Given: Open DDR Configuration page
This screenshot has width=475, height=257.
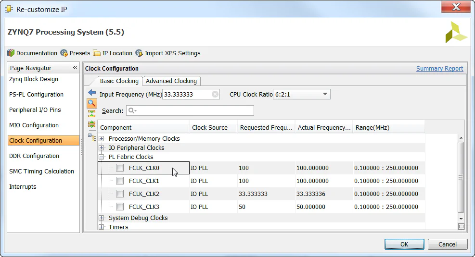Looking at the screenshot, I should (34, 156).
